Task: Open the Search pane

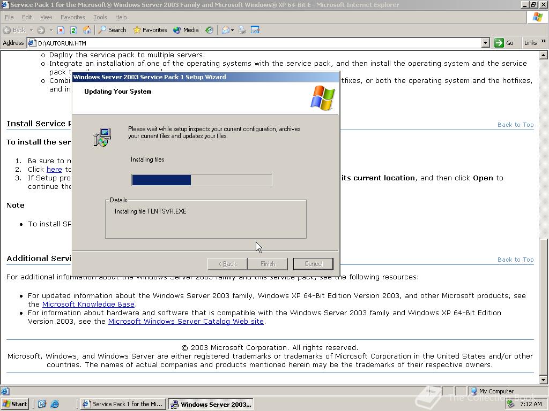Action: click(113, 30)
